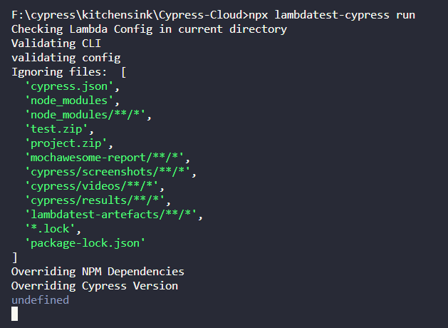The width and height of the screenshot is (448, 328).
Task: Click the 'project.zip' entry
Action: (66, 143)
